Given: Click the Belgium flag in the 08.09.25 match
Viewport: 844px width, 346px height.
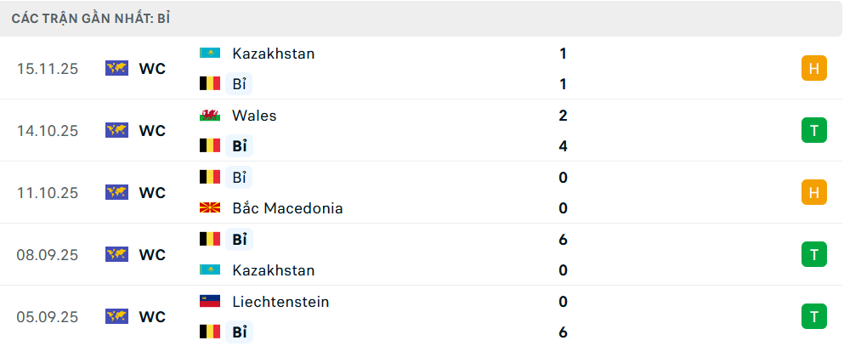Looking at the screenshot, I should (209, 240).
